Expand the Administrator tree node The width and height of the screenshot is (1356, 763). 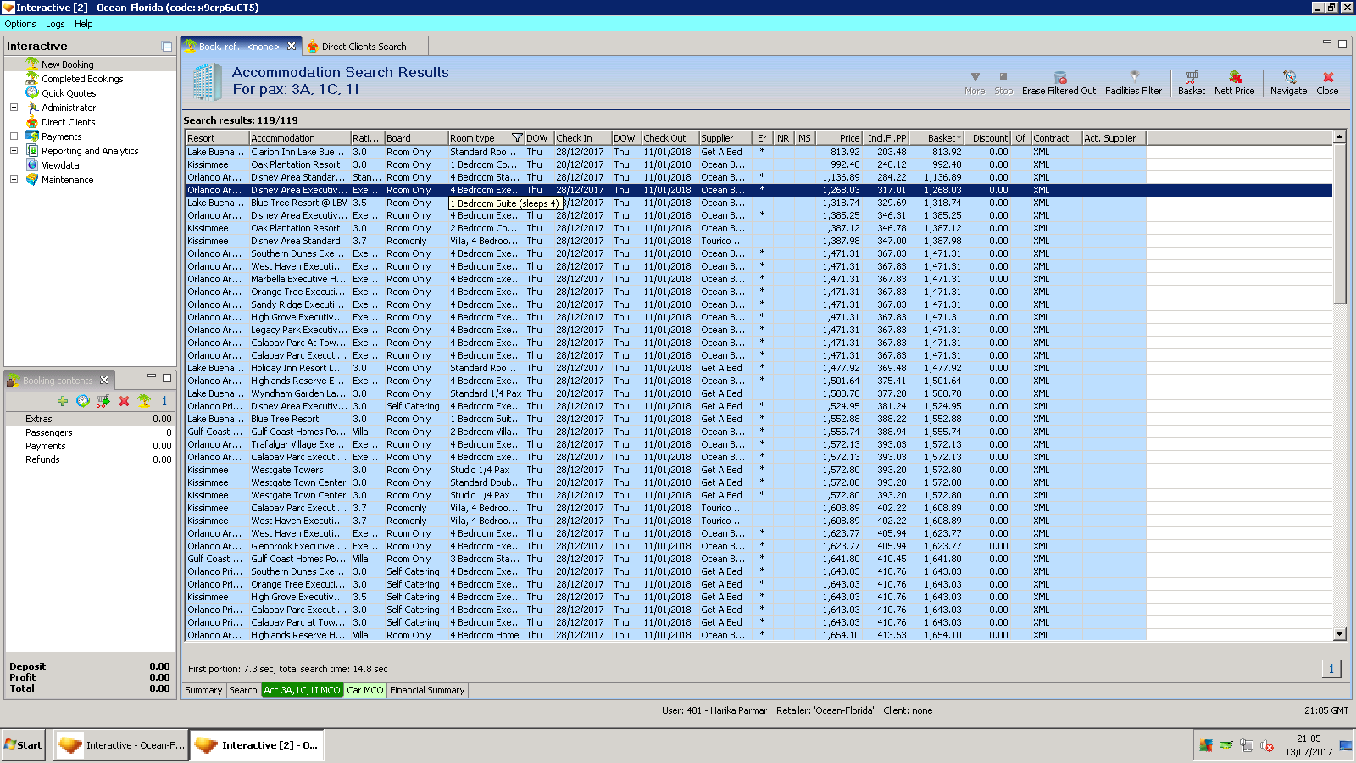tap(14, 108)
